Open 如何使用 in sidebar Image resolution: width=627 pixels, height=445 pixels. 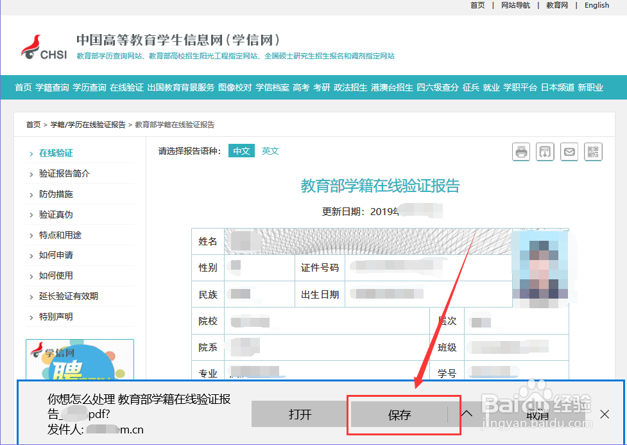coord(56,275)
